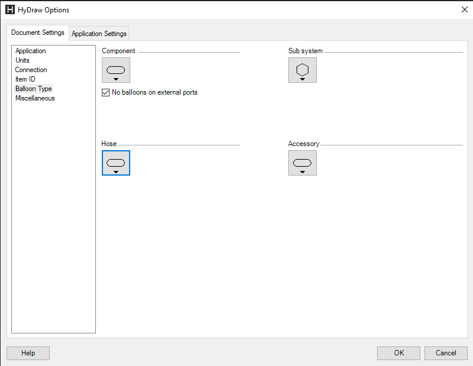Click the Accessory balloon shape icon
The image size is (473, 366).
[x=302, y=161]
